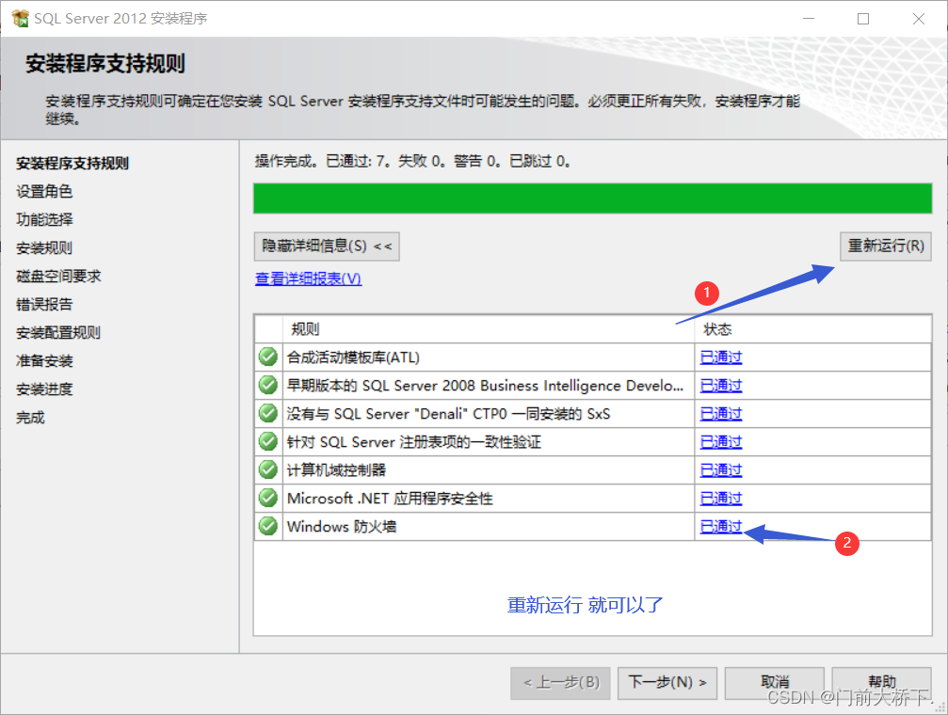The height and width of the screenshot is (715, 948).
Task: Click green check icon beside SQL Server 2008 Business Intelligence row
Action: pyautogui.click(x=268, y=385)
